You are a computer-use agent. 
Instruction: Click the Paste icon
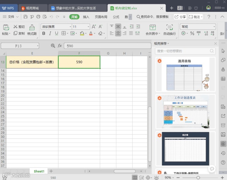click(x=6, y=27)
